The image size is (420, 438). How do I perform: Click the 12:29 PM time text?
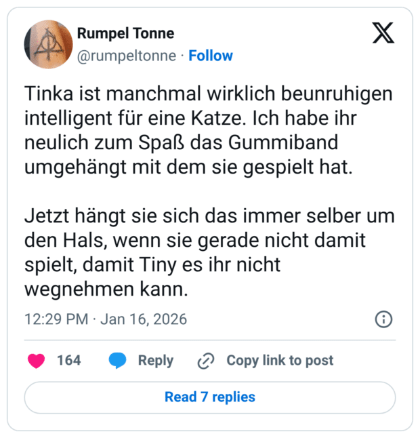57,319
